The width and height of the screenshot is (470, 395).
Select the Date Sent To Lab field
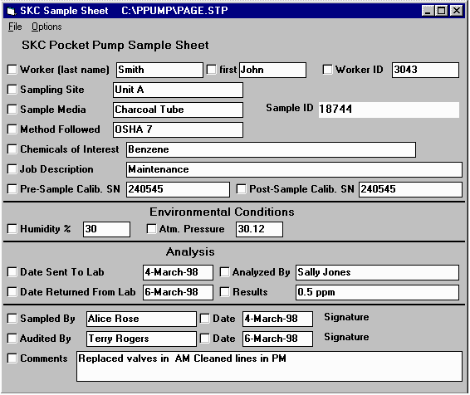click(178, 272)
